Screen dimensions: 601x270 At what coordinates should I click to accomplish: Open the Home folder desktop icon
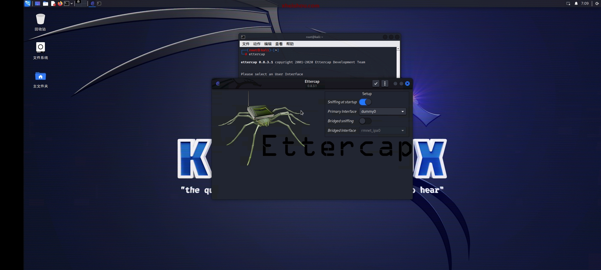pyautogui.click(x=40, y=79)
